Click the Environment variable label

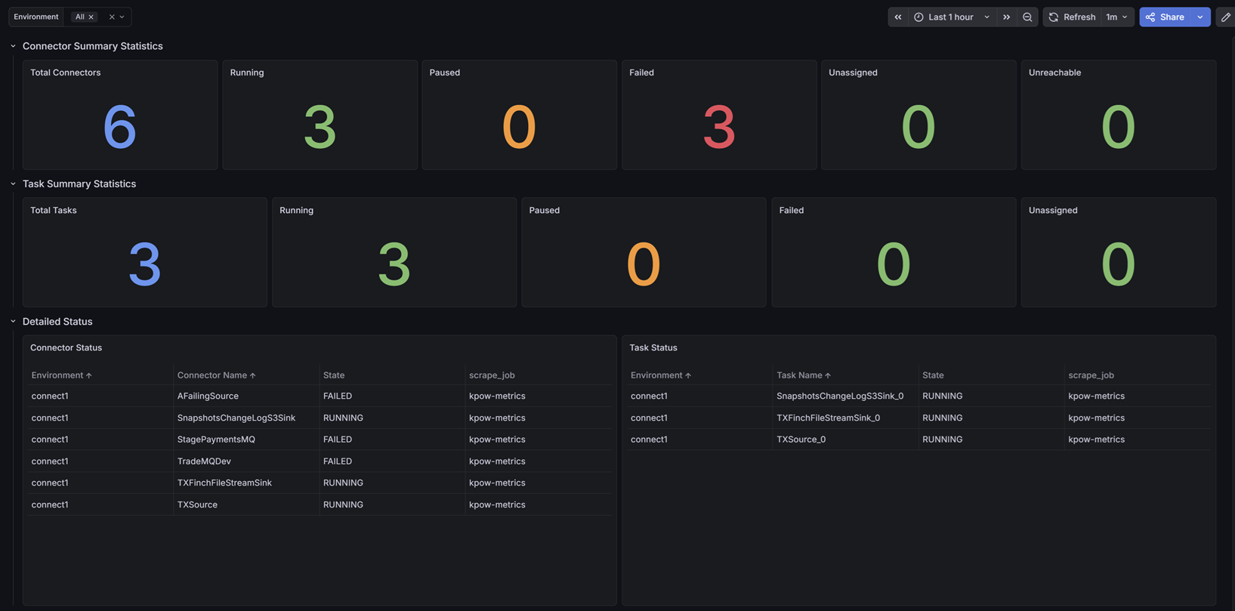(36, 17)
